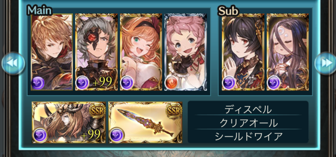Select the blond main character portrait
Image resolution: width=336 pixels, height=157 pixels.
(x=52, y=52)
